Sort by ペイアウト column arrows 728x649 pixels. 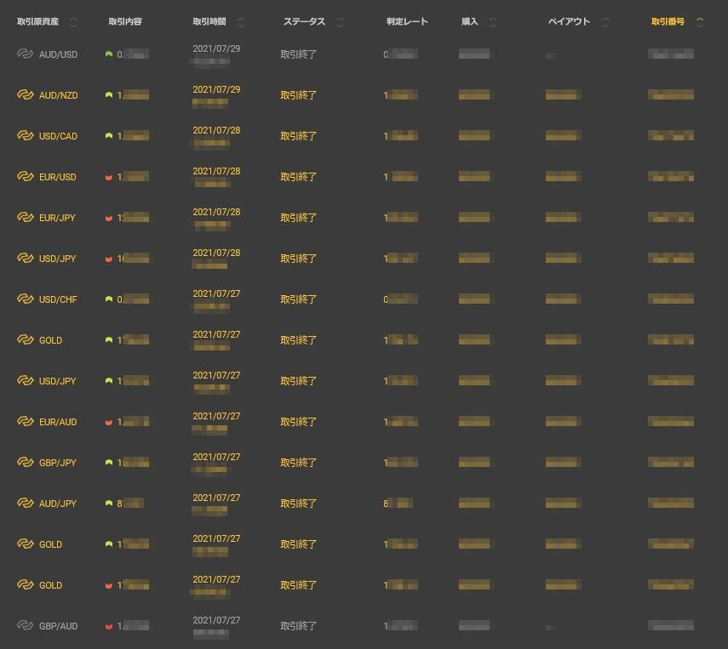coord(605,22)
